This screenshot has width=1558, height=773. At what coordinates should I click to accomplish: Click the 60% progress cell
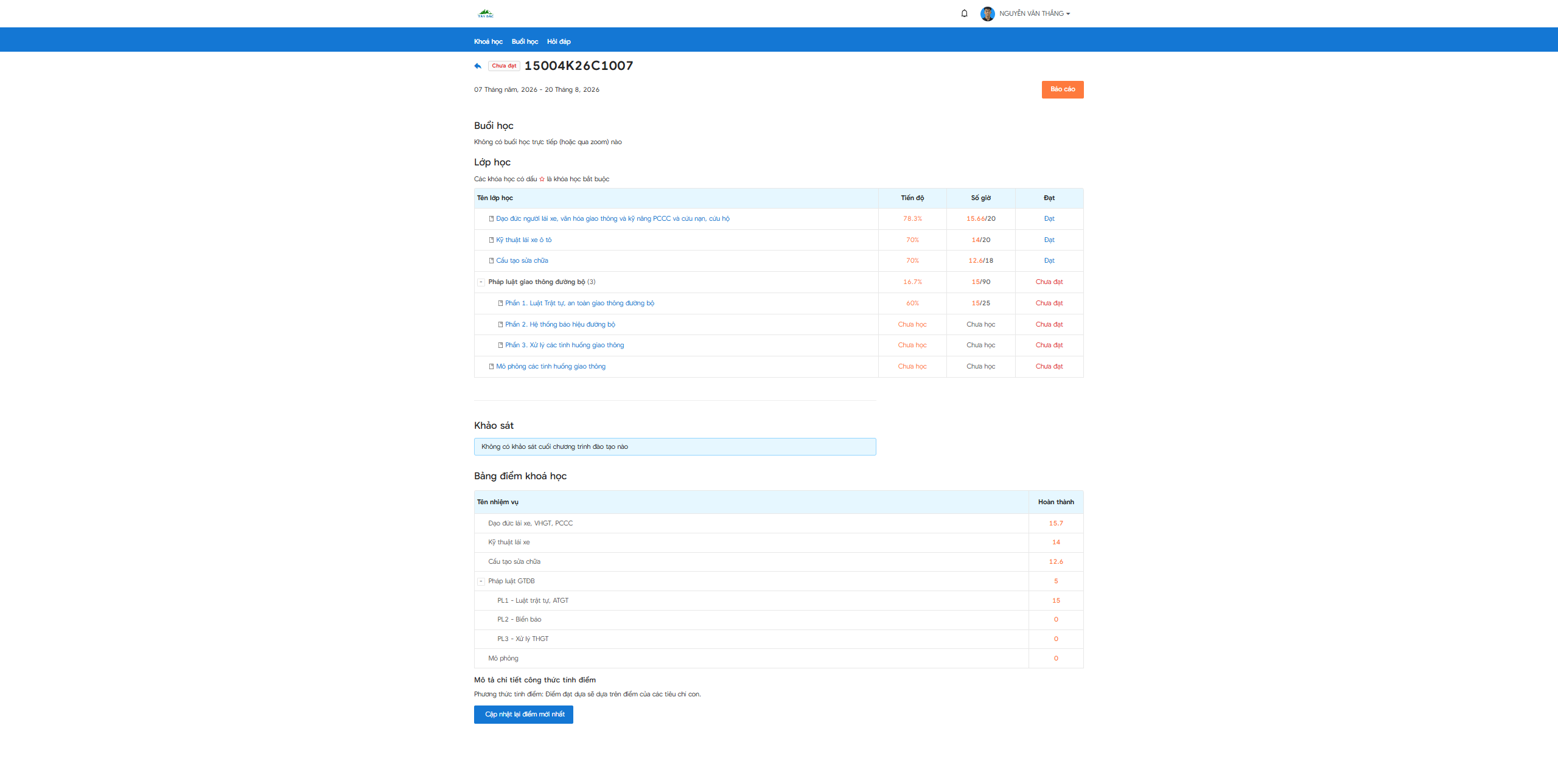tap(912, 303)
